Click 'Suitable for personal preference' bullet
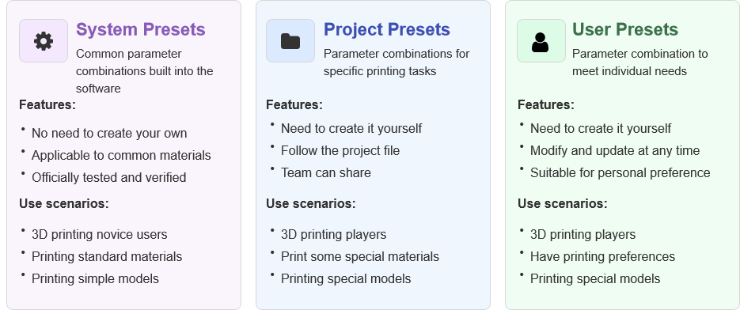Viewport: 740px width, 310px height. click(620, 172)
